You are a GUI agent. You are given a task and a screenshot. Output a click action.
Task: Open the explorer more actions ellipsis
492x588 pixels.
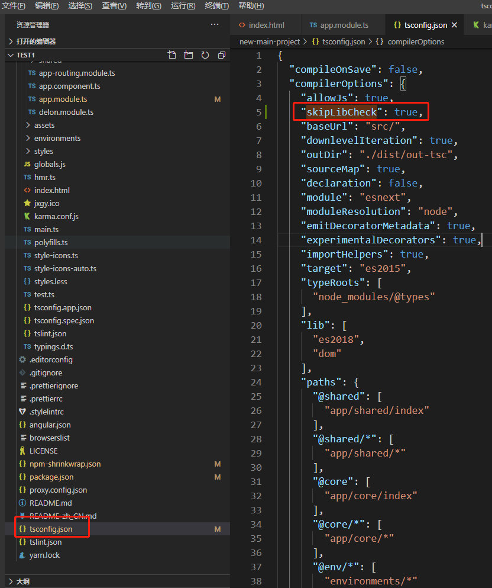215,25
